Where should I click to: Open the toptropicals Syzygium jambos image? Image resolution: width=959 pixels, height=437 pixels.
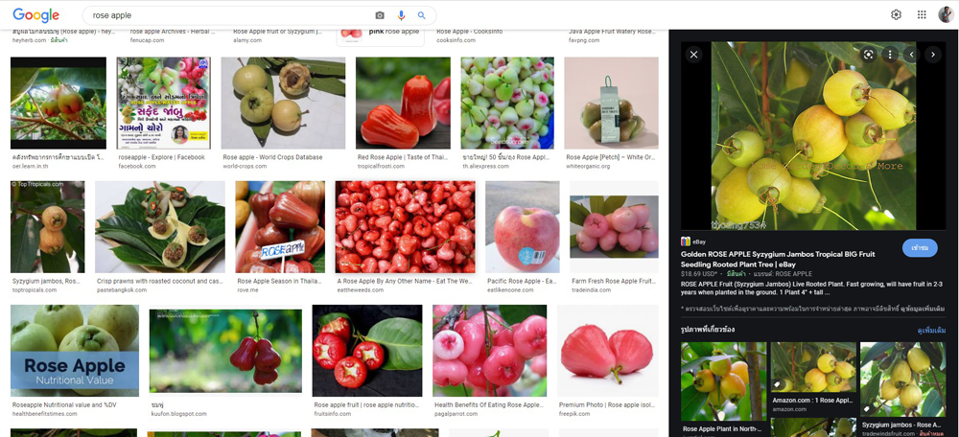[x=48, y=227]
